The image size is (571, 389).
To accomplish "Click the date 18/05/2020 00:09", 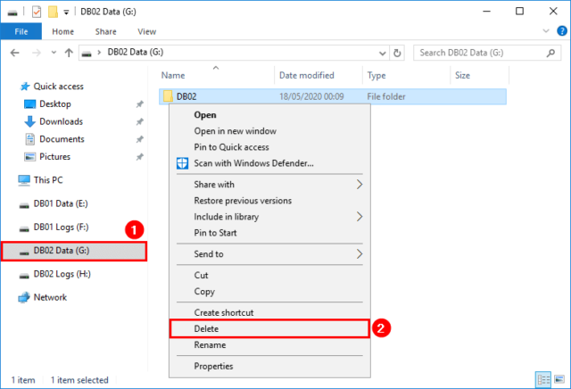I will [x=311, y=96].
